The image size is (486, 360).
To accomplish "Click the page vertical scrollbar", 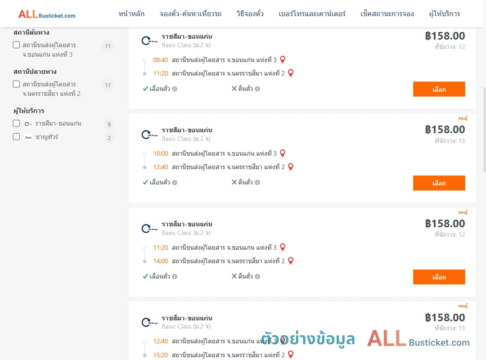I will click(485, 130).
